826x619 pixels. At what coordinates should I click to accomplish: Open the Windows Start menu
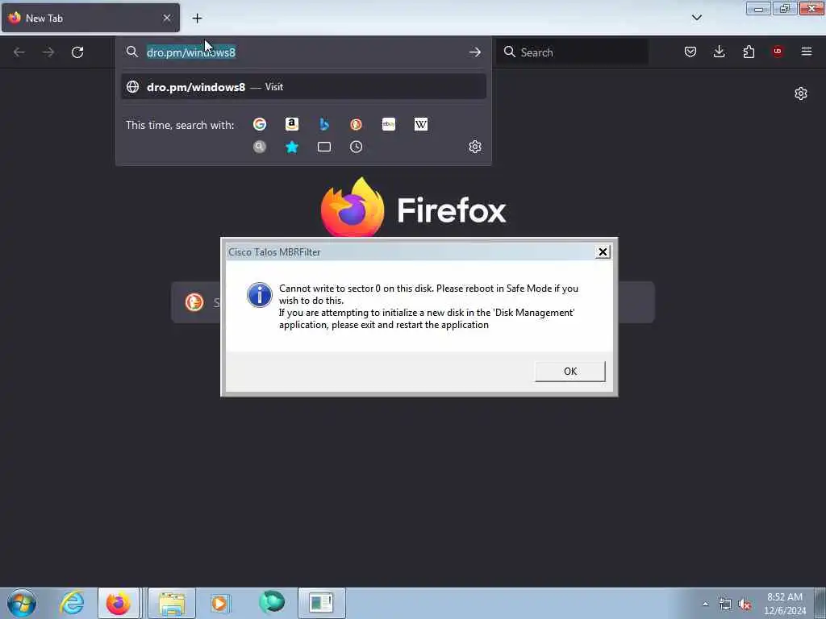tap(22, 603)
